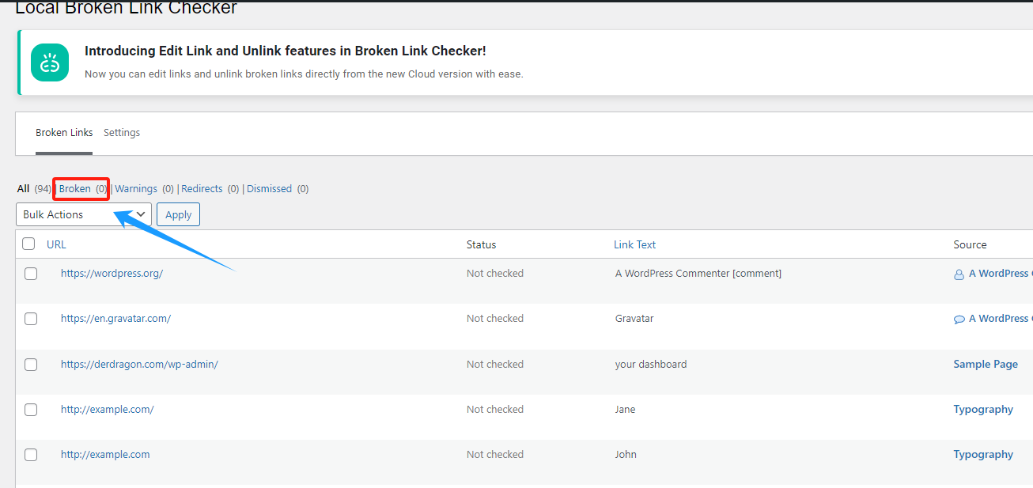Open the Sample Page source link
1033x488 pixels.
[985, 364]
